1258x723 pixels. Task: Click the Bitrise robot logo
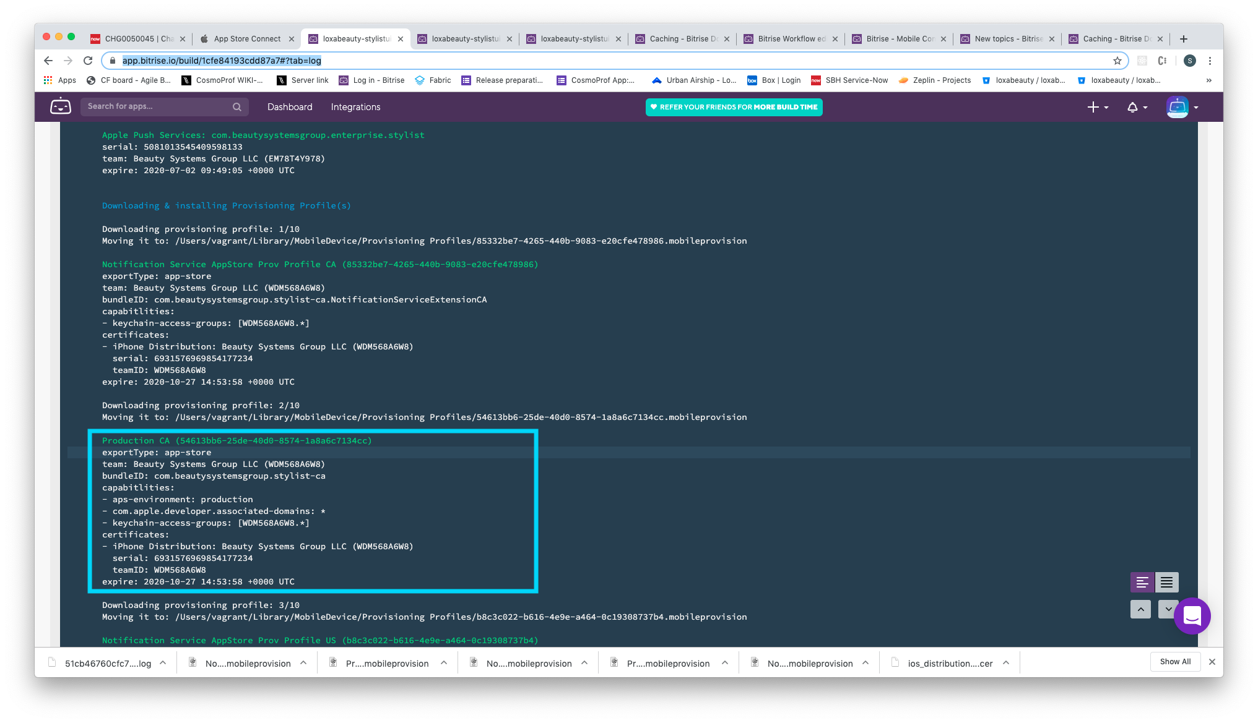pyautogui.click(x=60, y=106)
